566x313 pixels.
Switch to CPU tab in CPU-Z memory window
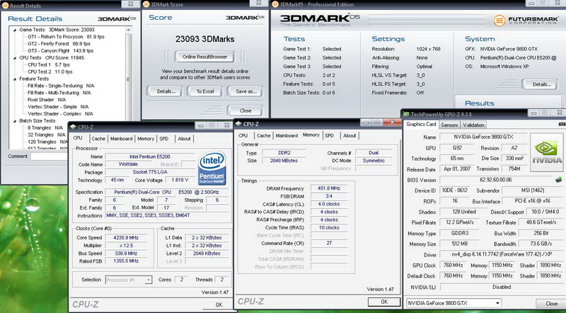[243, 135]
